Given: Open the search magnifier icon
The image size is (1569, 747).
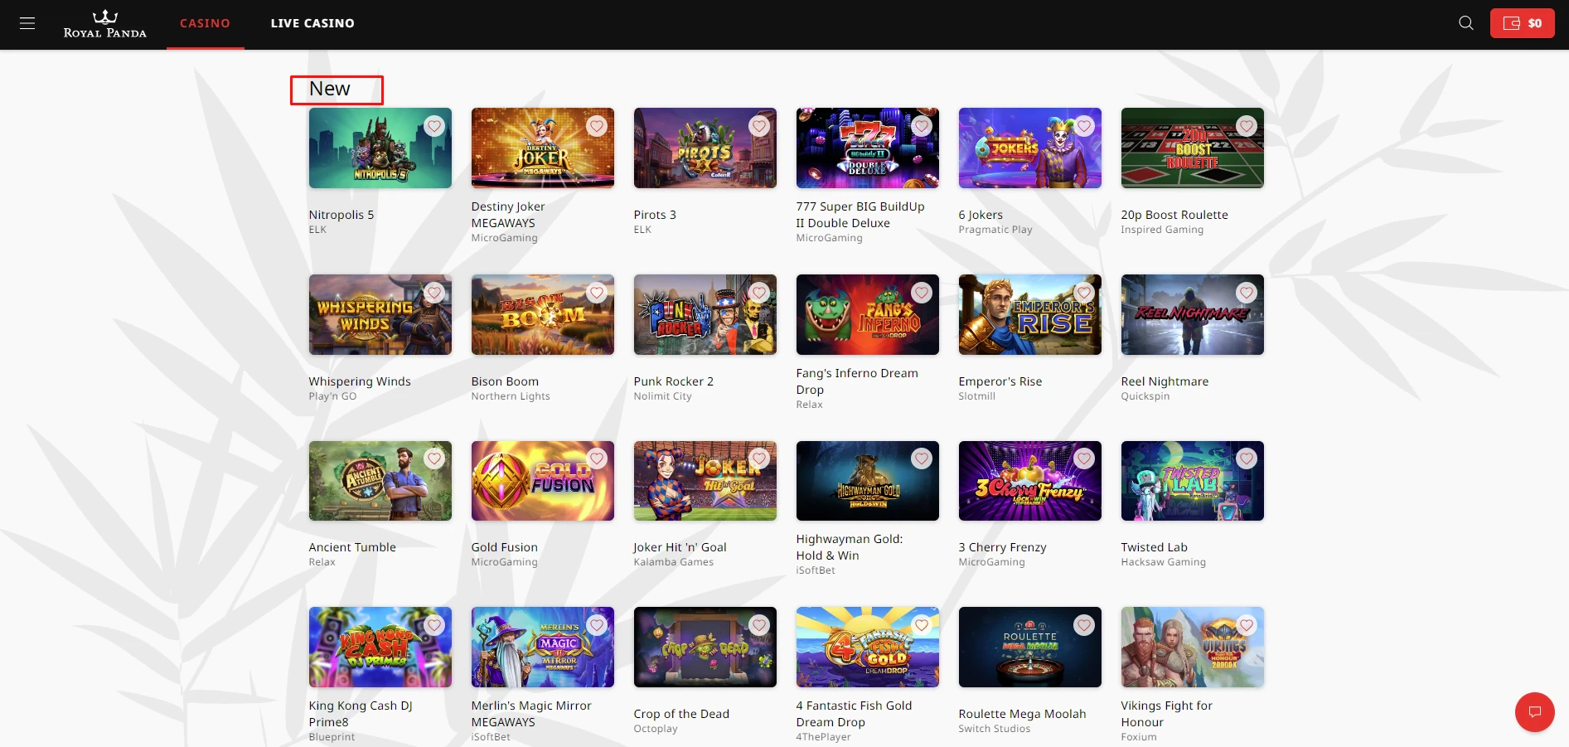Looking at the screenshot, I should coord(1466,23).
